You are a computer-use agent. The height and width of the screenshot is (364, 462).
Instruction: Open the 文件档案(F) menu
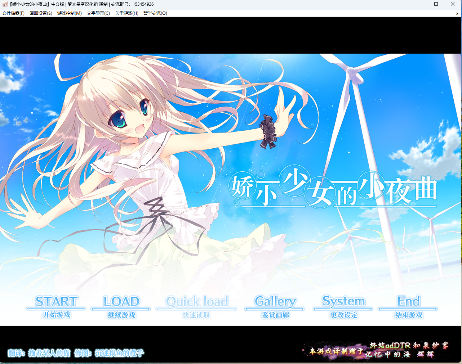pos(13,13)
